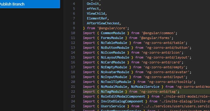Click the Publish Branch button

[30, 4]
